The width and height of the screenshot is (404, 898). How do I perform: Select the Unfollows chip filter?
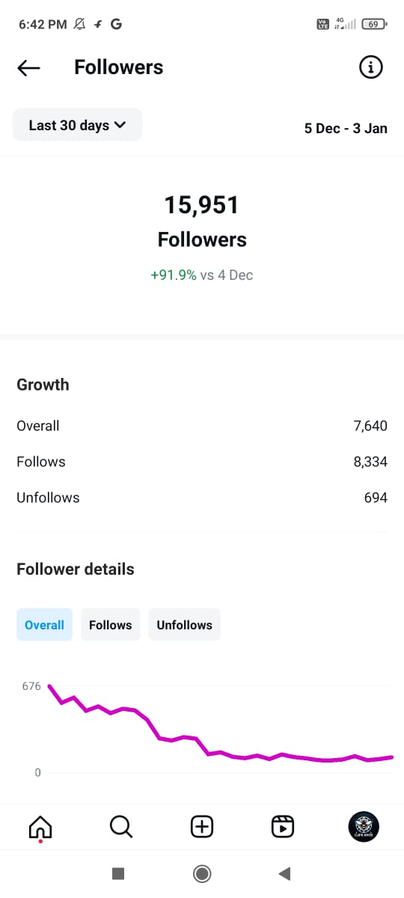tap(184, 625)
